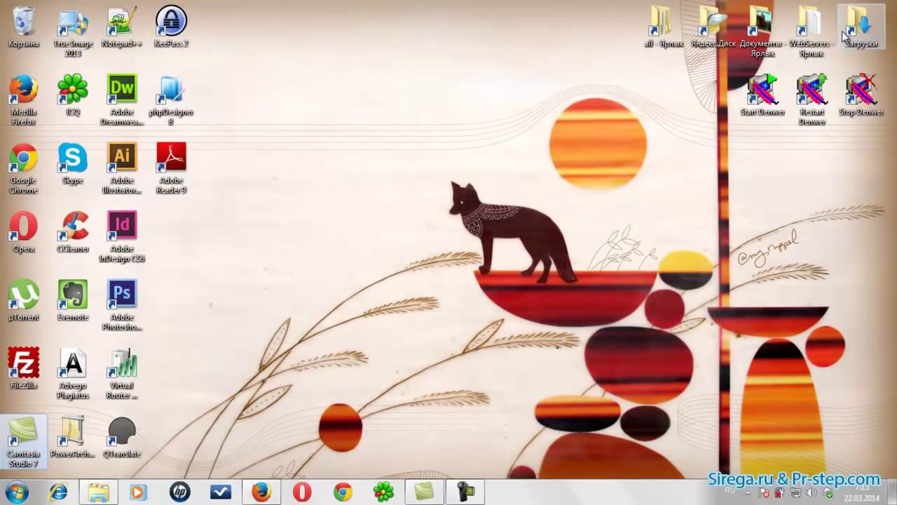This screenshot has height=505, width=897.
Task: Open Internet Explorer from the taskbar
Action: pyautogui.click(x=58, y=492)
